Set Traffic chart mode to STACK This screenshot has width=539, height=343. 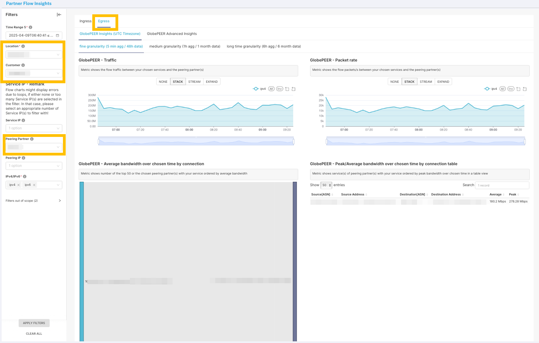coord(178,81)
